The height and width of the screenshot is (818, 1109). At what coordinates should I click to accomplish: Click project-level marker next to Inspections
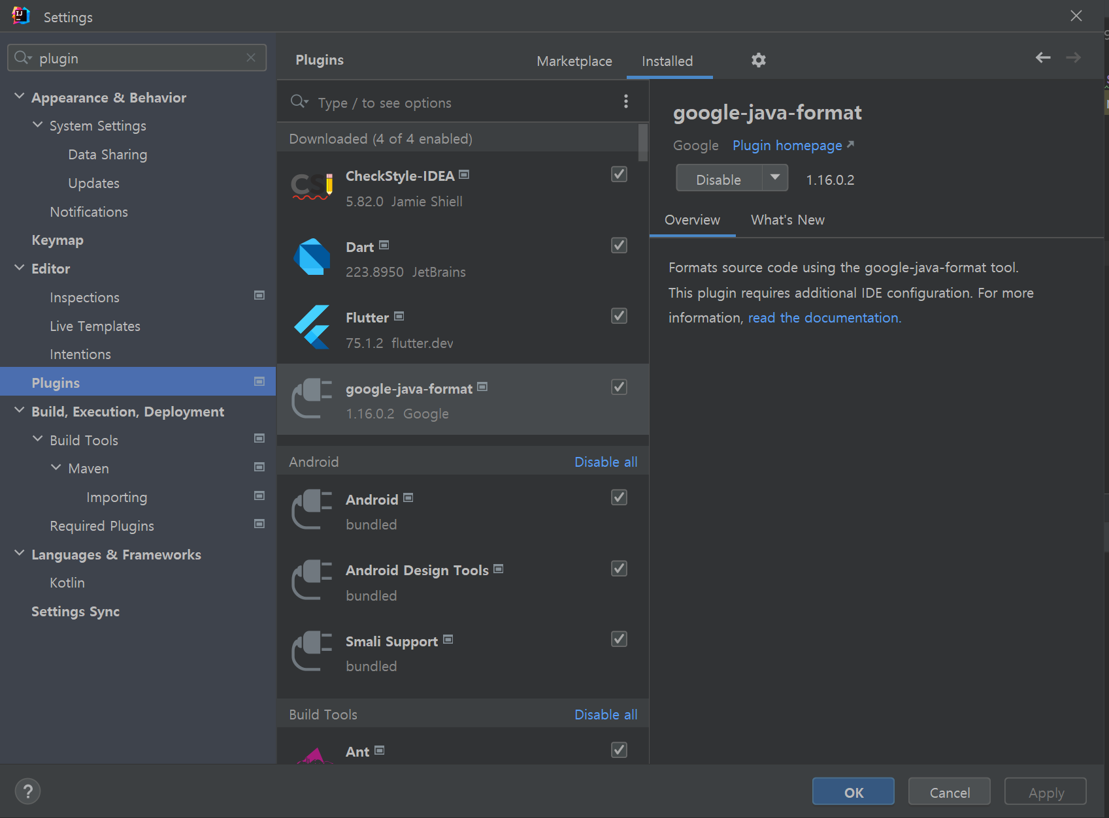(x=259, y=296)
